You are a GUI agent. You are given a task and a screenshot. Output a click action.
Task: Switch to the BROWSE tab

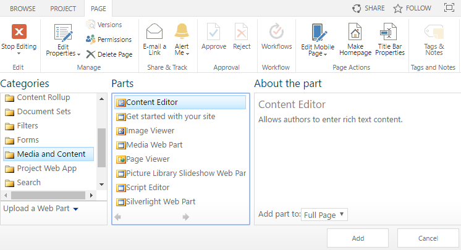pos(23,9)
